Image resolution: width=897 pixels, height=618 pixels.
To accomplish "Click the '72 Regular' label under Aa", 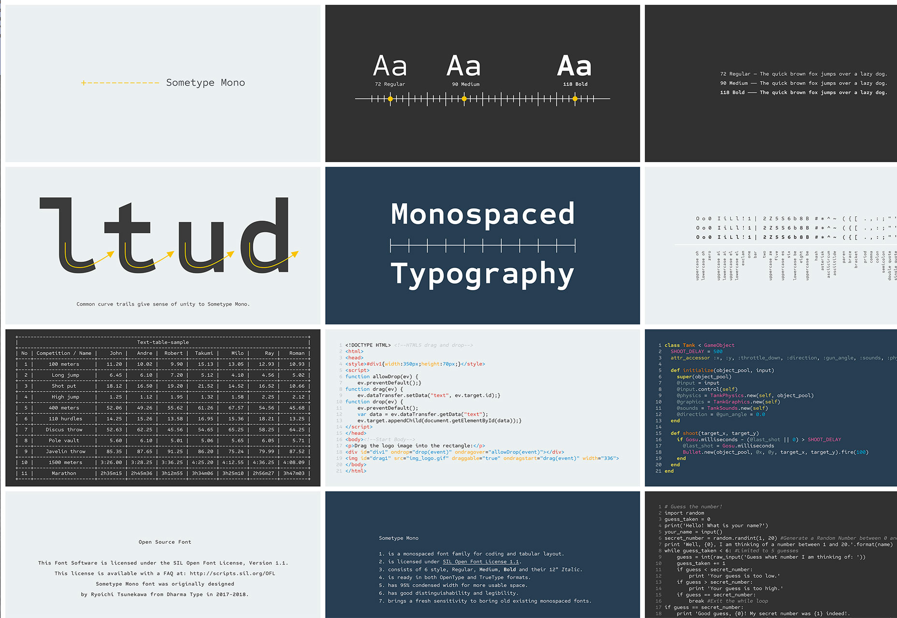I will (x=390, y=84).
